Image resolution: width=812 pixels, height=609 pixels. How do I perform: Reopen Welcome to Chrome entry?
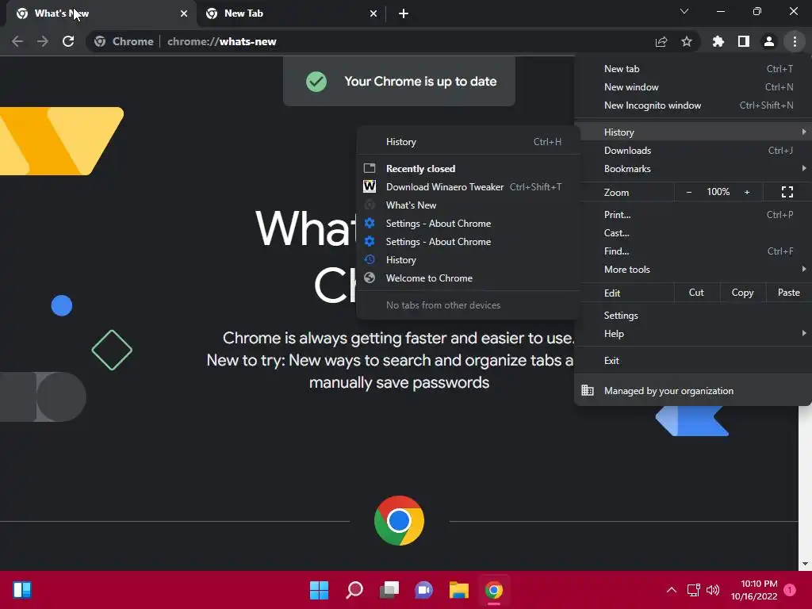[468, 278]
